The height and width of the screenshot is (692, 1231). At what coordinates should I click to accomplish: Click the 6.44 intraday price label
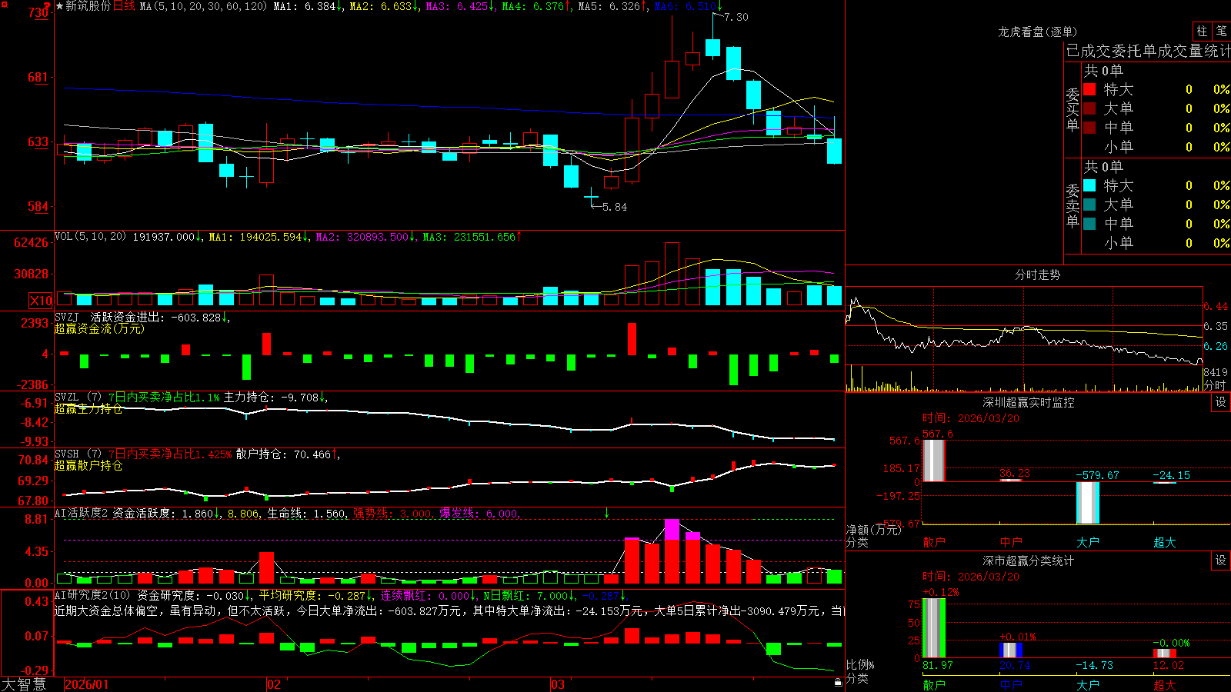[1216, 306]
